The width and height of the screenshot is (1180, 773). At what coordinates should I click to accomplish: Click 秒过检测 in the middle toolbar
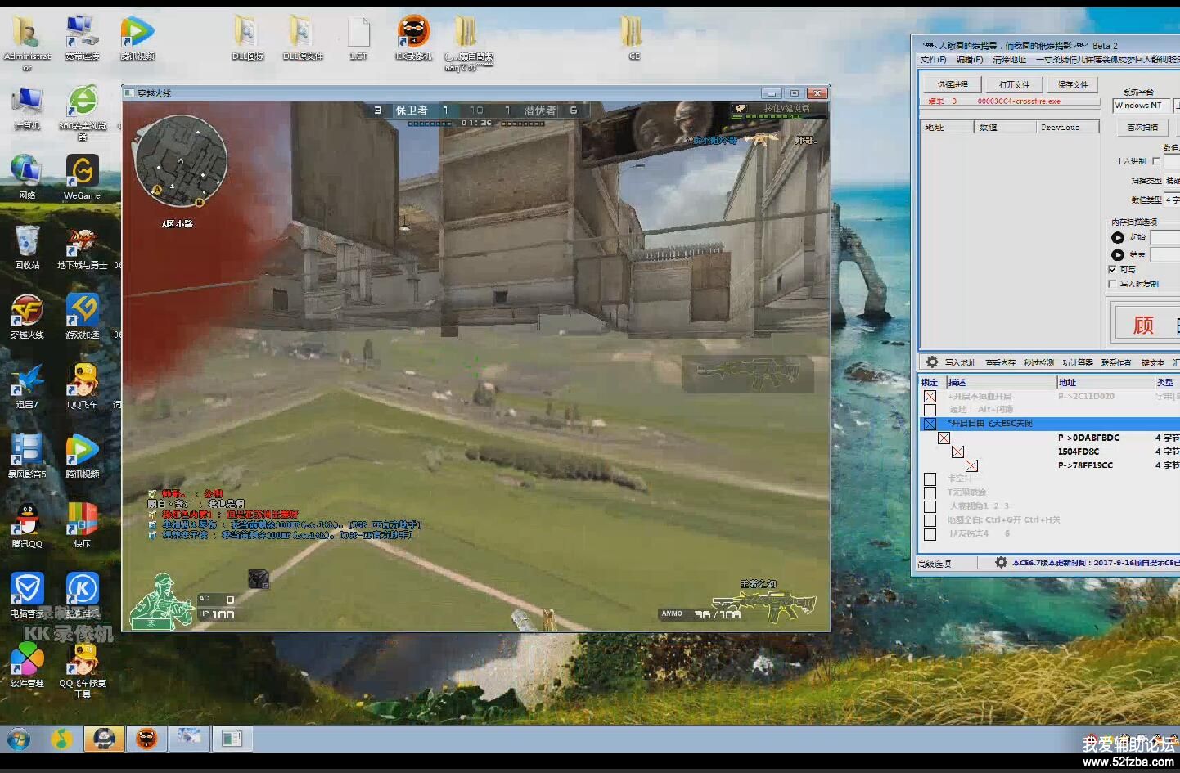point(1038,362)
